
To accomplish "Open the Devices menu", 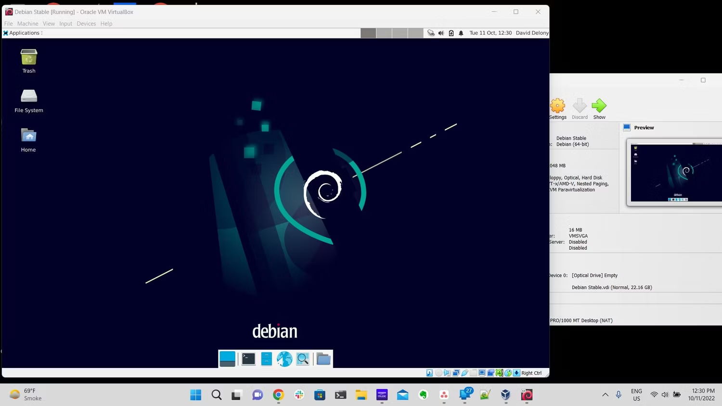I will (x=86, y=24).
